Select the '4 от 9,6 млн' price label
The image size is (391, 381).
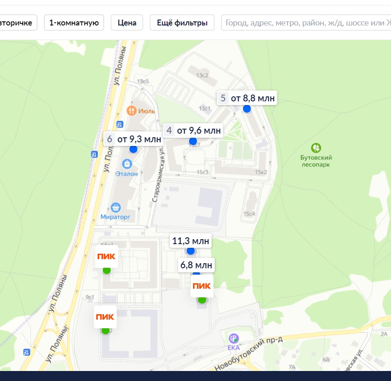click(193, 130)
